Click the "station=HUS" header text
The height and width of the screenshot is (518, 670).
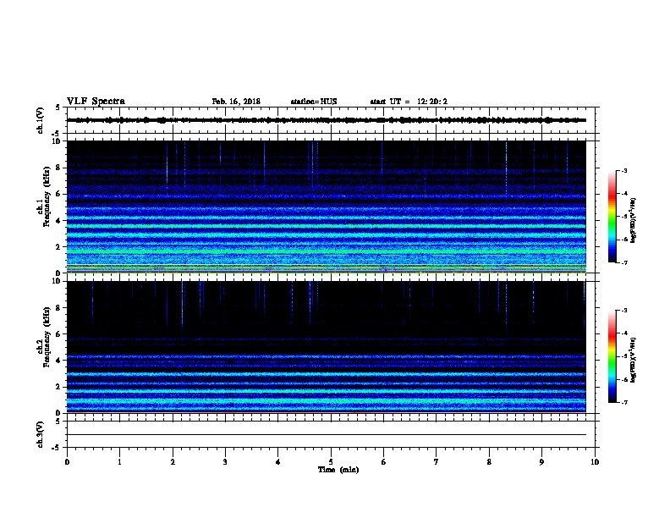click(314, 102)
